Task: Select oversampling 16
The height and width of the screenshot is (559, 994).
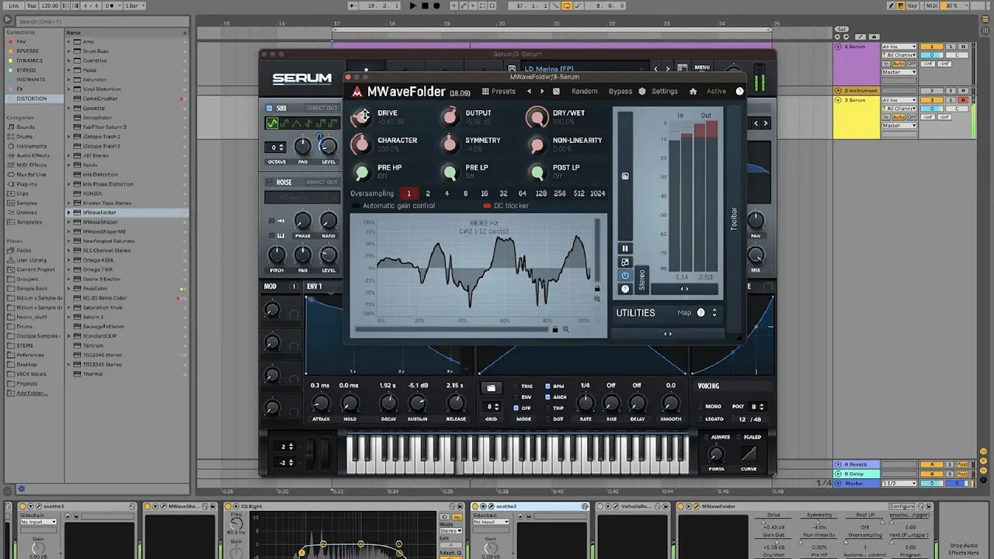Action: 484,193
